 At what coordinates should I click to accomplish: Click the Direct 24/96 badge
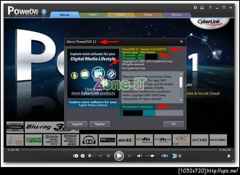[x=108, y=140]
